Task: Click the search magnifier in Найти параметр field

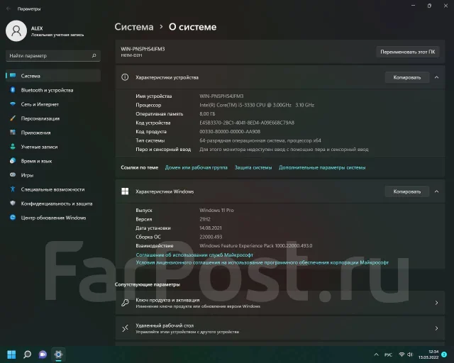Action: 94,55
